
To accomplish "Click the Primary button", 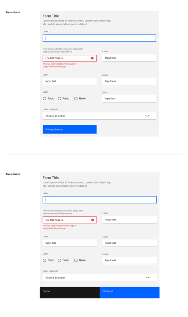I will (x=70, y=130).
